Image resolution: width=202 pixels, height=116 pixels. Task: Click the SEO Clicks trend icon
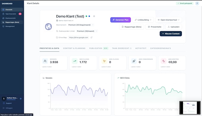[x=75, y=61]
